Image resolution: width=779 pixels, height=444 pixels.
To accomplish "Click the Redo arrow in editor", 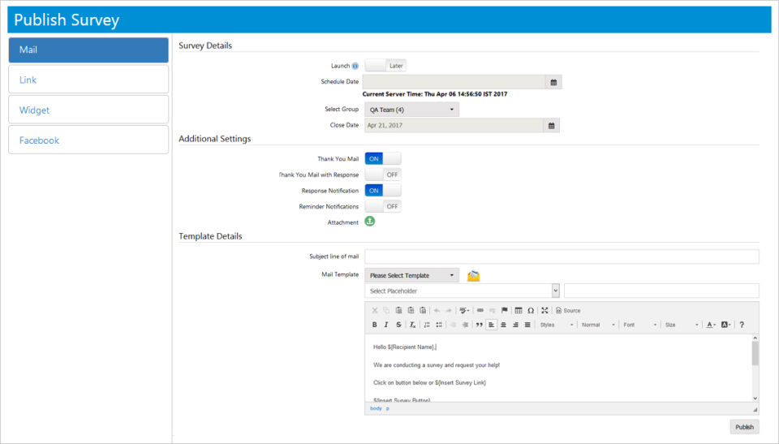I will pos(449,310).
